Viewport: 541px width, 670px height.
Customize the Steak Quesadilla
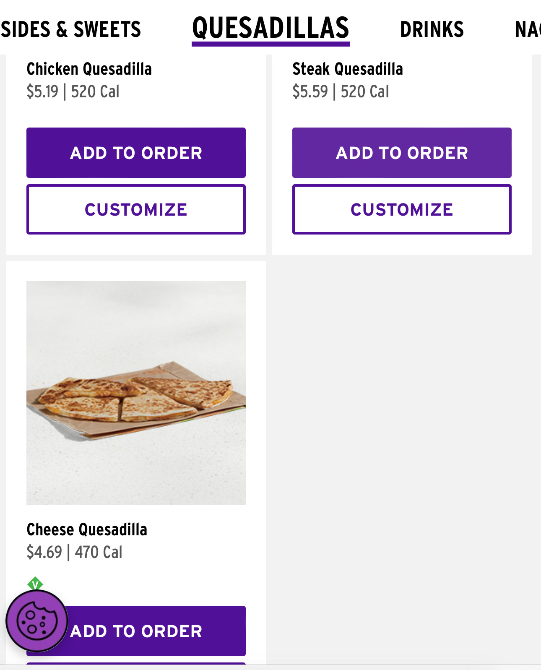pyautogui.click(x=402, y=209)
